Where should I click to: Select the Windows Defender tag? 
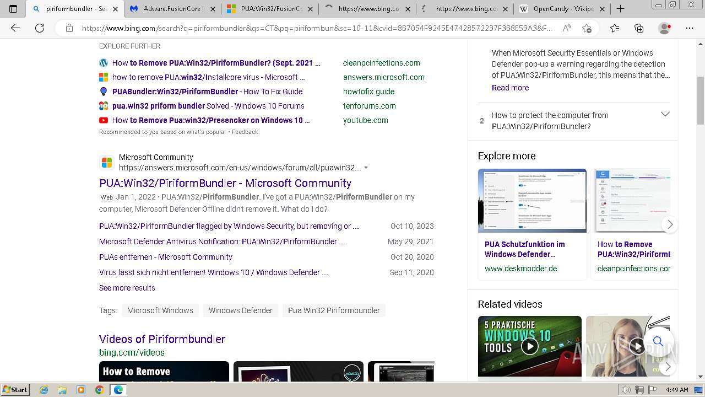point(240,310)
